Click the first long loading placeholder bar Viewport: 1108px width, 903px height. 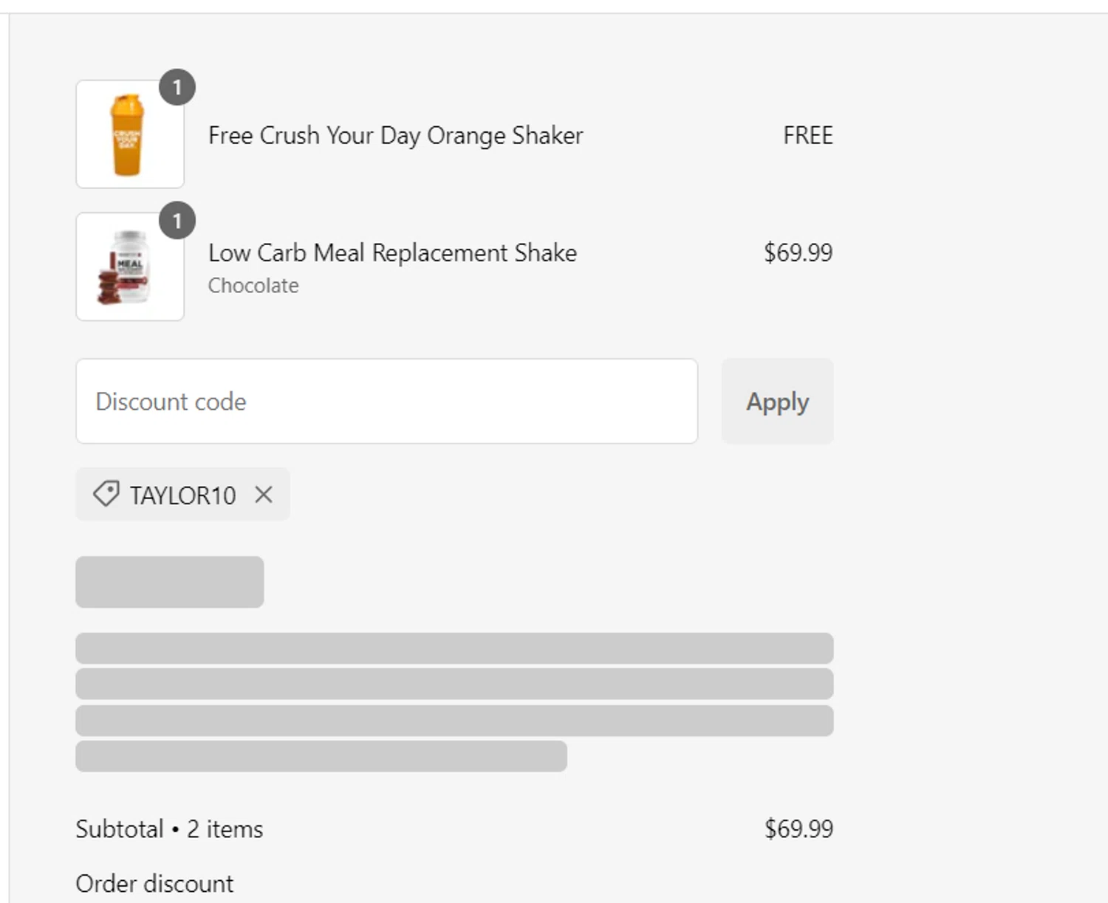pyautogui.click(x=454, y=648)
